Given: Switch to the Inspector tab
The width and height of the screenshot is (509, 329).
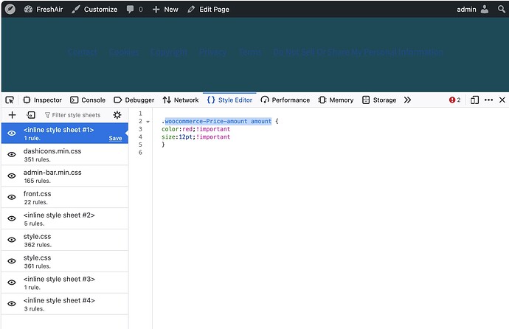Looking at the screenshot, I should coord(43,100).
